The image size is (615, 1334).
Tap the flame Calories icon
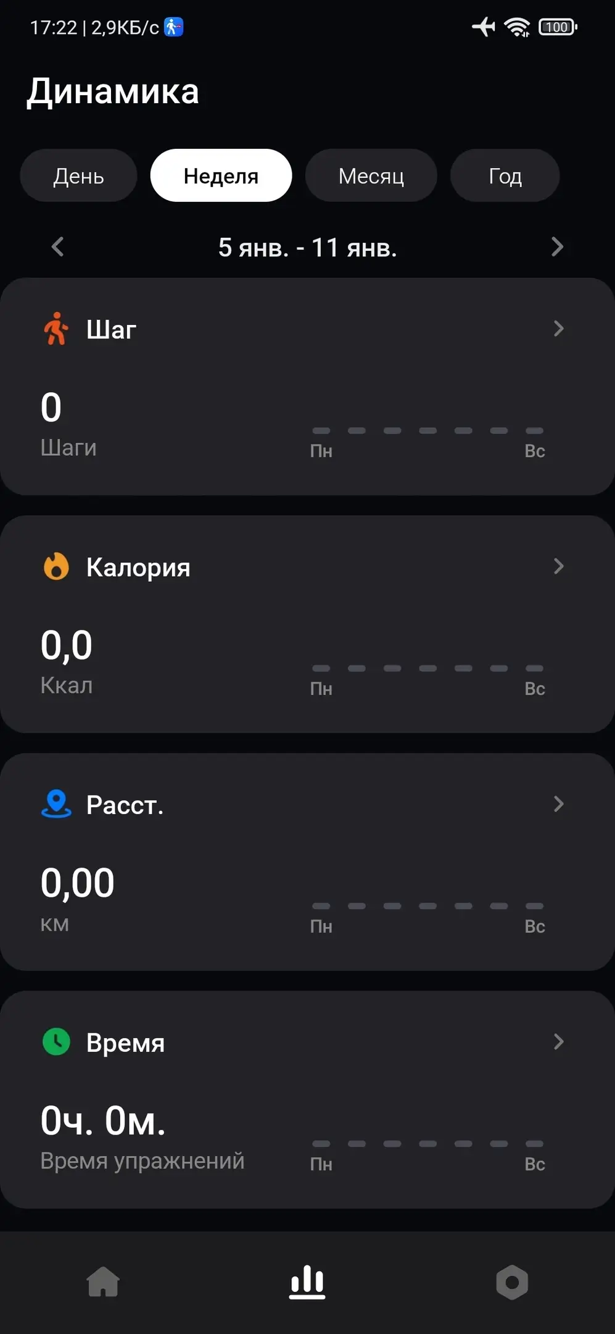tap(56, 566)
